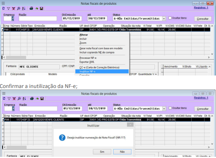Click the hamburger menu icon of the Inutilizar dialog window
This screenshot has width=216, height=158.
click(4, 93)
